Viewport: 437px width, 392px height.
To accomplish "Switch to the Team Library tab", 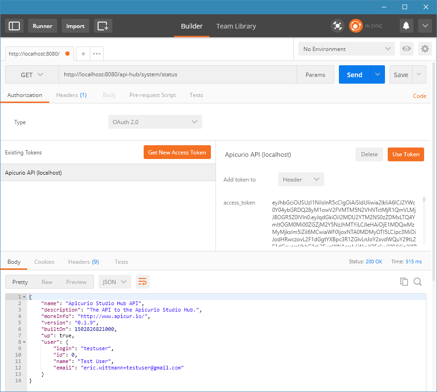I will [x=236, y=26].
